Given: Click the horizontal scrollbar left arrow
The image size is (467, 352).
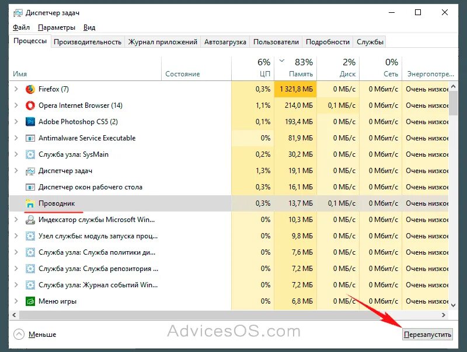Looking at the screenshot, I should tap(14, 315).
